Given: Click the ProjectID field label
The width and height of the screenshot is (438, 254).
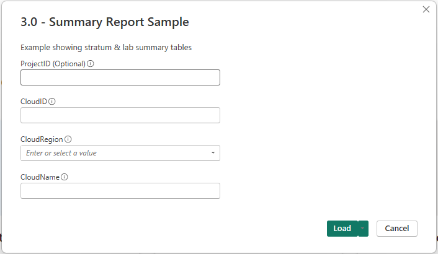Looking at the screenshot, I should 35,64.
